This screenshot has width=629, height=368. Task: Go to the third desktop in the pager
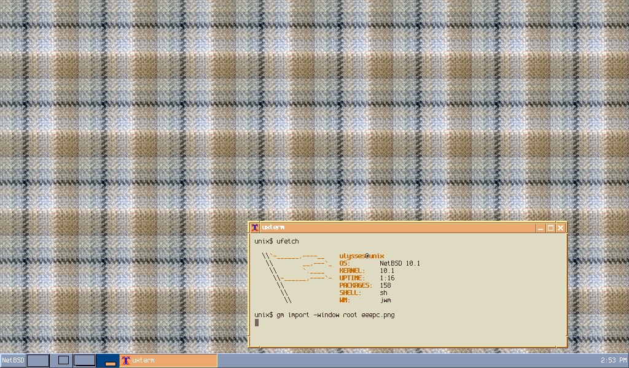click(x=85, y=361)
